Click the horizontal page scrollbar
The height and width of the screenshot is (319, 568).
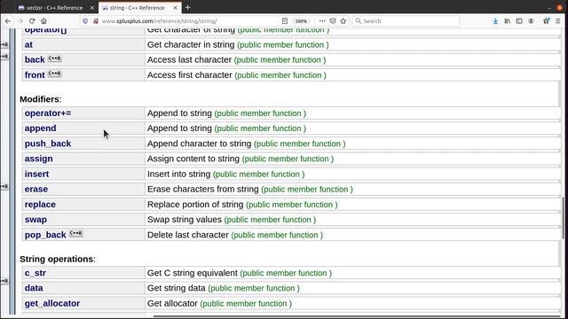point(357,317)
